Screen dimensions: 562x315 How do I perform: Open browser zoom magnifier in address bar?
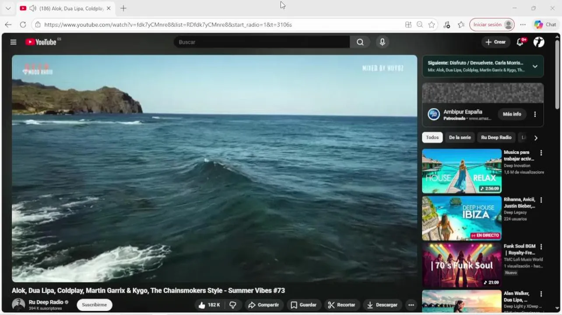tap(420, 24)
